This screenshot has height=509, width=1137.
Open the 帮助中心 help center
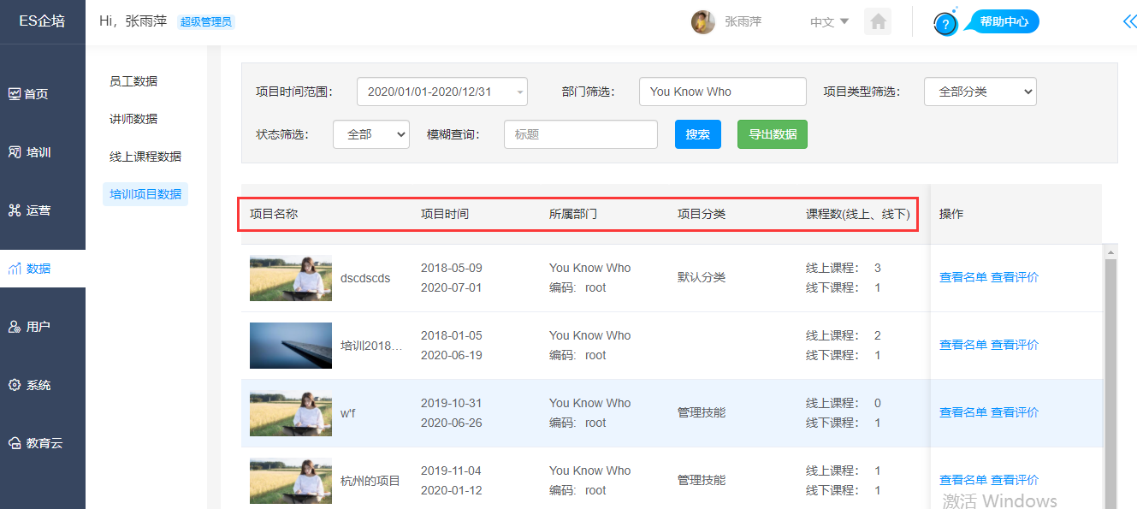pyautogui.click(x=1004, y=21)
